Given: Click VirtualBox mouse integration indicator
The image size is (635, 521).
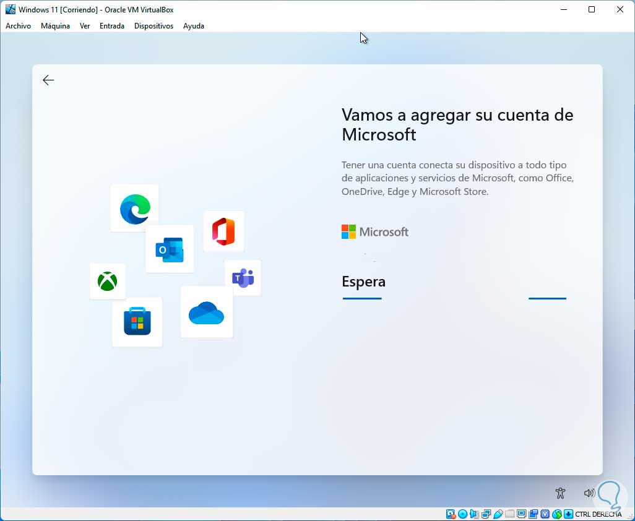Looking at the screenshot, I should pyautogui.click(x=557, y=514).
